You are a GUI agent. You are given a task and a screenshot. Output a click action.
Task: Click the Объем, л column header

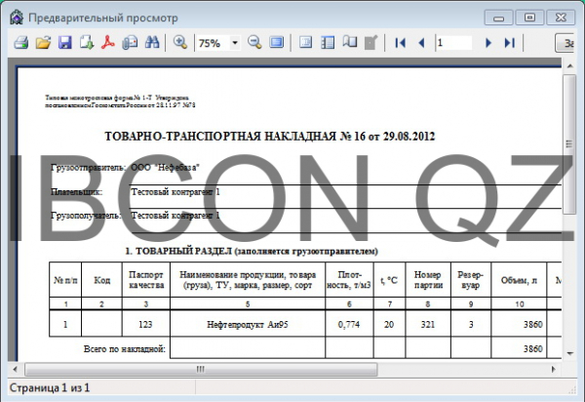pyautogui.click(x=519, y=280)
